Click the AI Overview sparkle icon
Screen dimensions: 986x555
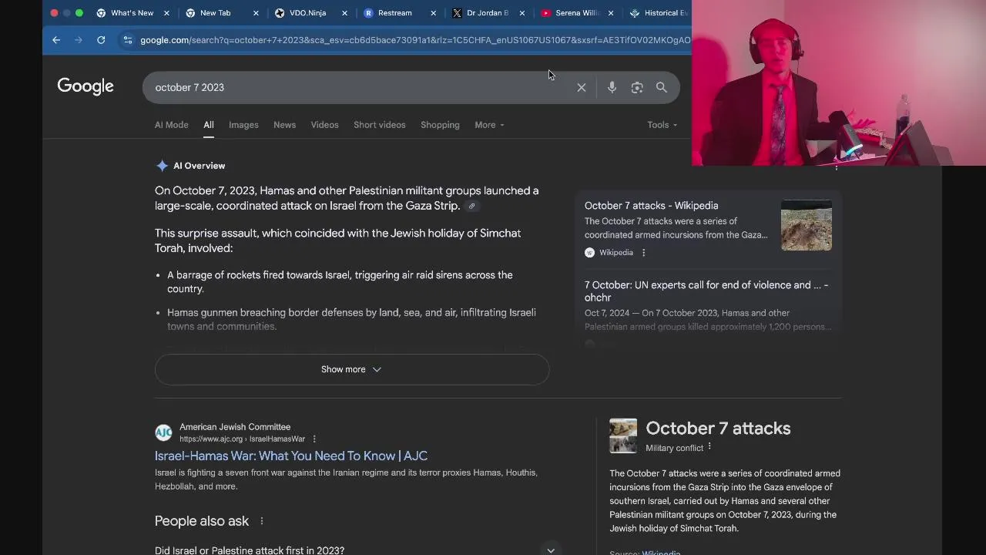[x=162, y=166]
